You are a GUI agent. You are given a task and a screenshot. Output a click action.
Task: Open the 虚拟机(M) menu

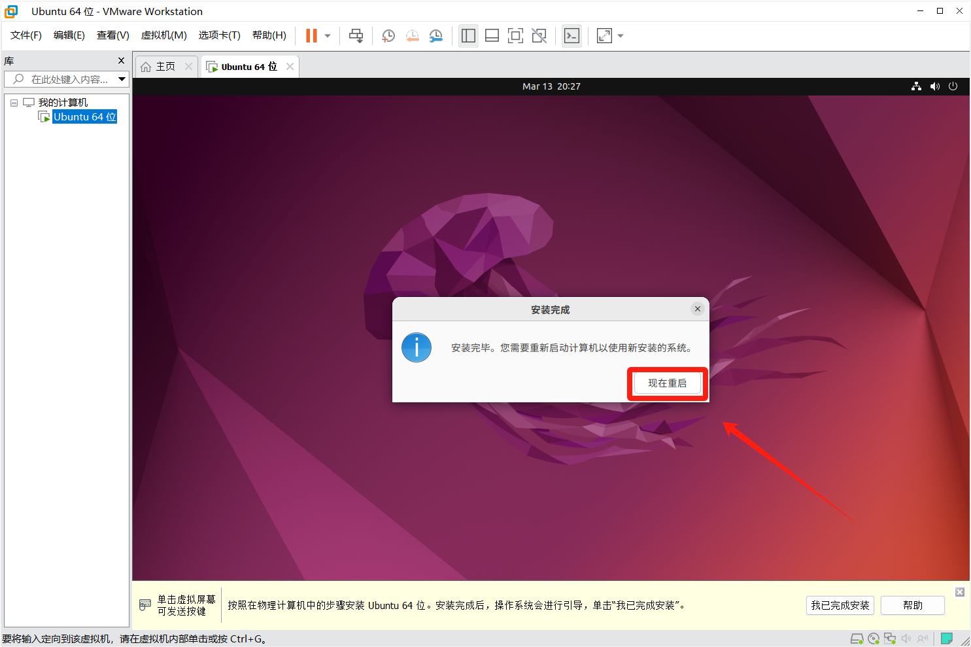(x=163, y=35)
